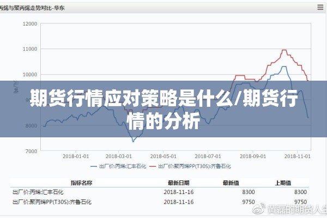This screenshot has height=218, width=327.
Task: Click y-axis label 11000
Action: pos(30,49)
